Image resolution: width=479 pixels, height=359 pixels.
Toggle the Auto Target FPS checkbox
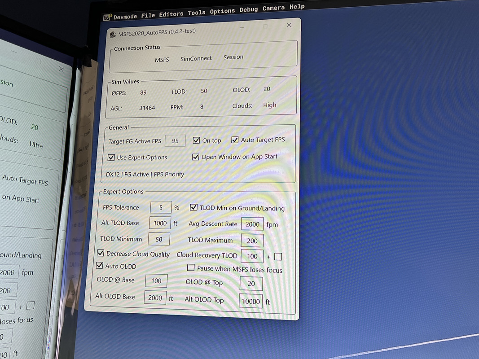235,140
